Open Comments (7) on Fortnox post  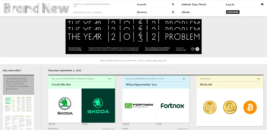(183, 129)
